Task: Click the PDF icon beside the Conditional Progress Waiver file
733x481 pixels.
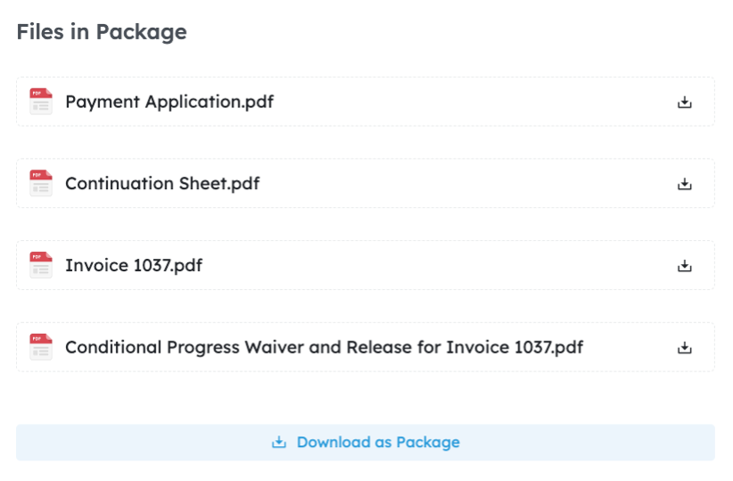Action: pos(41,347)
